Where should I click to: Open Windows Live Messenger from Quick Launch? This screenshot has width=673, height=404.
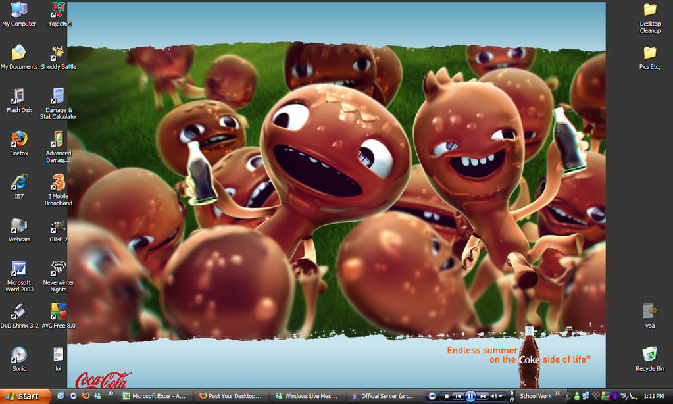coord(98,396)
